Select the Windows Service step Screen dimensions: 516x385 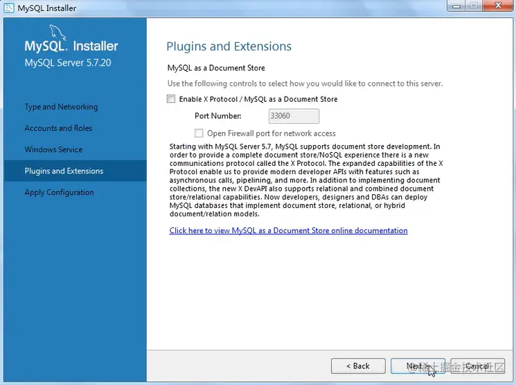click(x=53, y=149)
